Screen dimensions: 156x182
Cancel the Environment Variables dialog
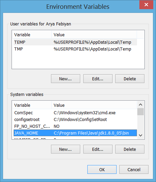tap(134, 169)
